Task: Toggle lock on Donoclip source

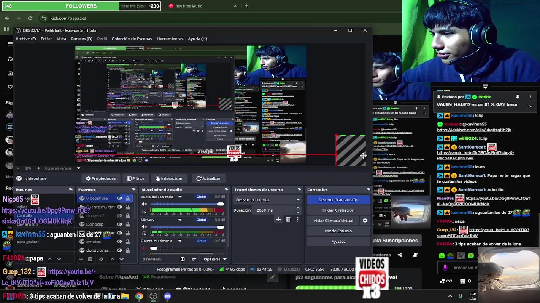Action: click(x=127, y=224)
